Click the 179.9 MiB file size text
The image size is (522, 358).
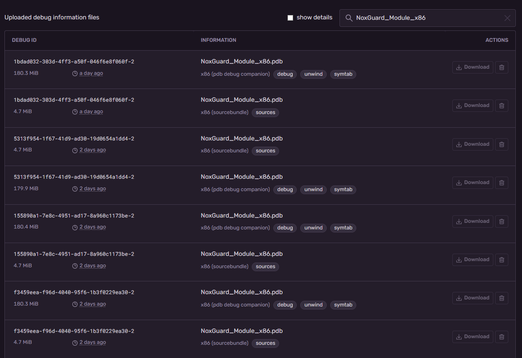26,188
